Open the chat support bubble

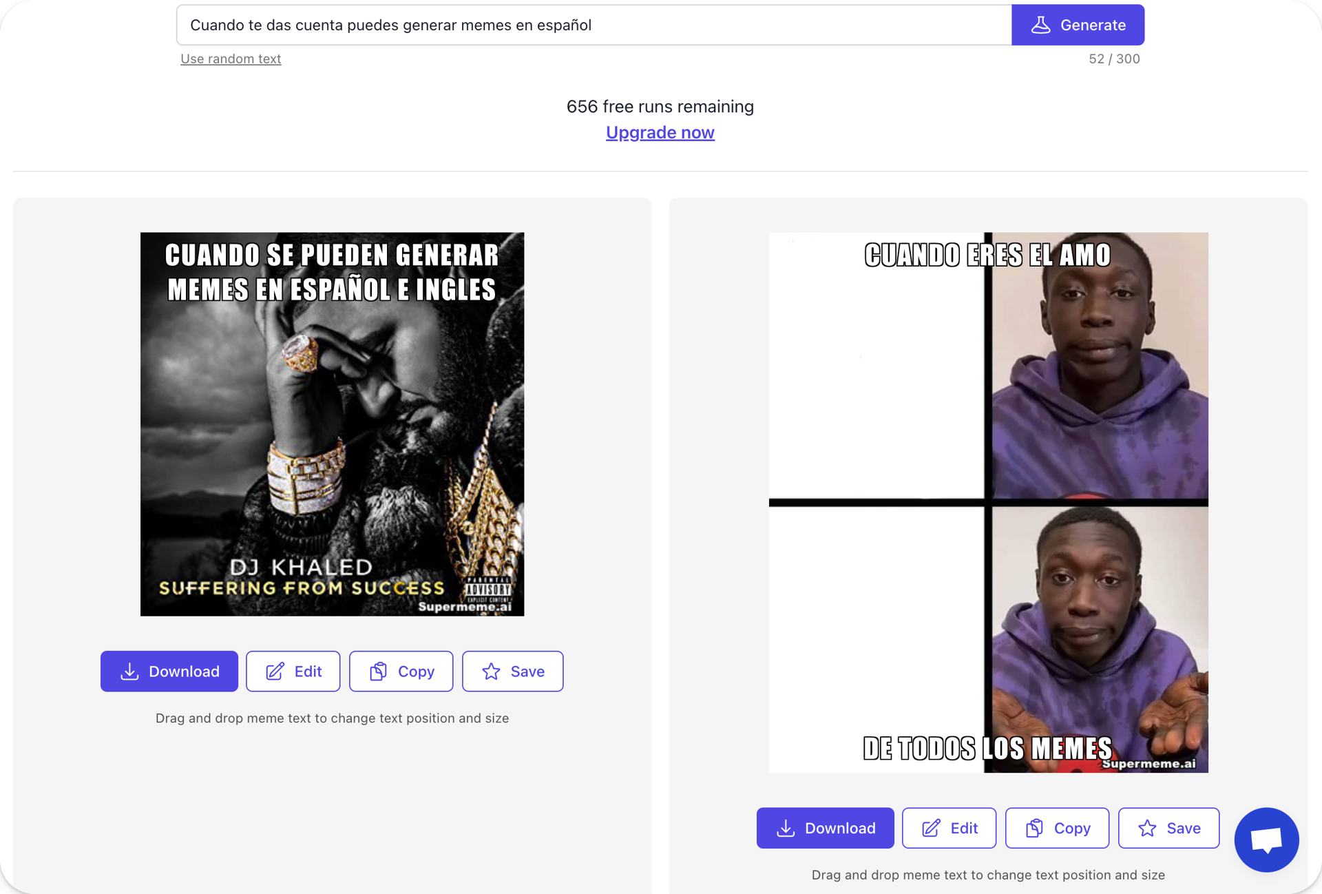click(1266, 840)
